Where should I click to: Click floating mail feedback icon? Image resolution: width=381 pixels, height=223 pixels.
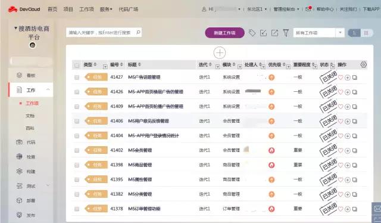point(377,209)
